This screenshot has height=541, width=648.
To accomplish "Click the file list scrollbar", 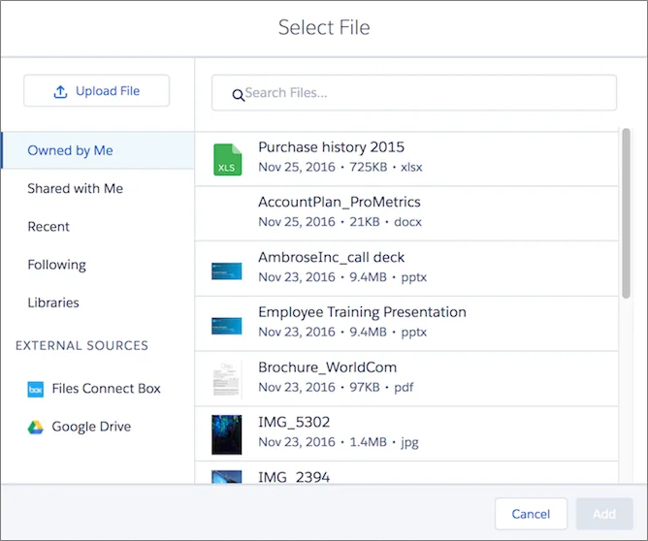I will point(626,213).
